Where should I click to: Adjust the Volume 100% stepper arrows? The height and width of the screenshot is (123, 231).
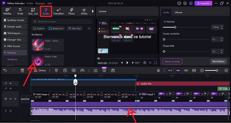coord(222,27)
